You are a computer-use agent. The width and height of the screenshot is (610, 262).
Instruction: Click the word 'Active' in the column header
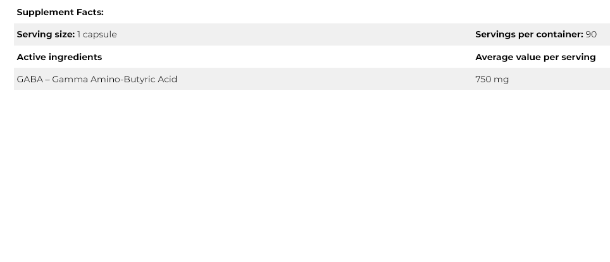31,57
